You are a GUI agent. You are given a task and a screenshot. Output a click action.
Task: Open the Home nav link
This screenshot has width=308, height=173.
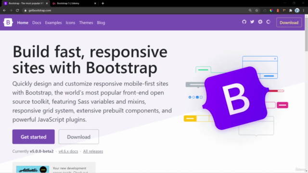(23, 23)
